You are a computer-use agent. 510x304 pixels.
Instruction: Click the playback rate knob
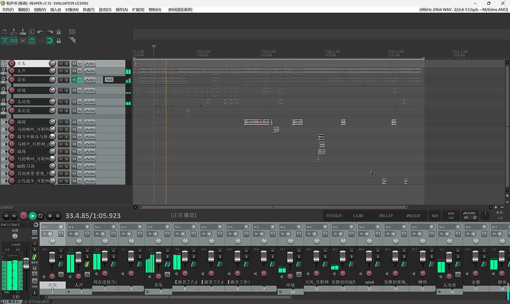pyautogui.click(x=485, y=216)
